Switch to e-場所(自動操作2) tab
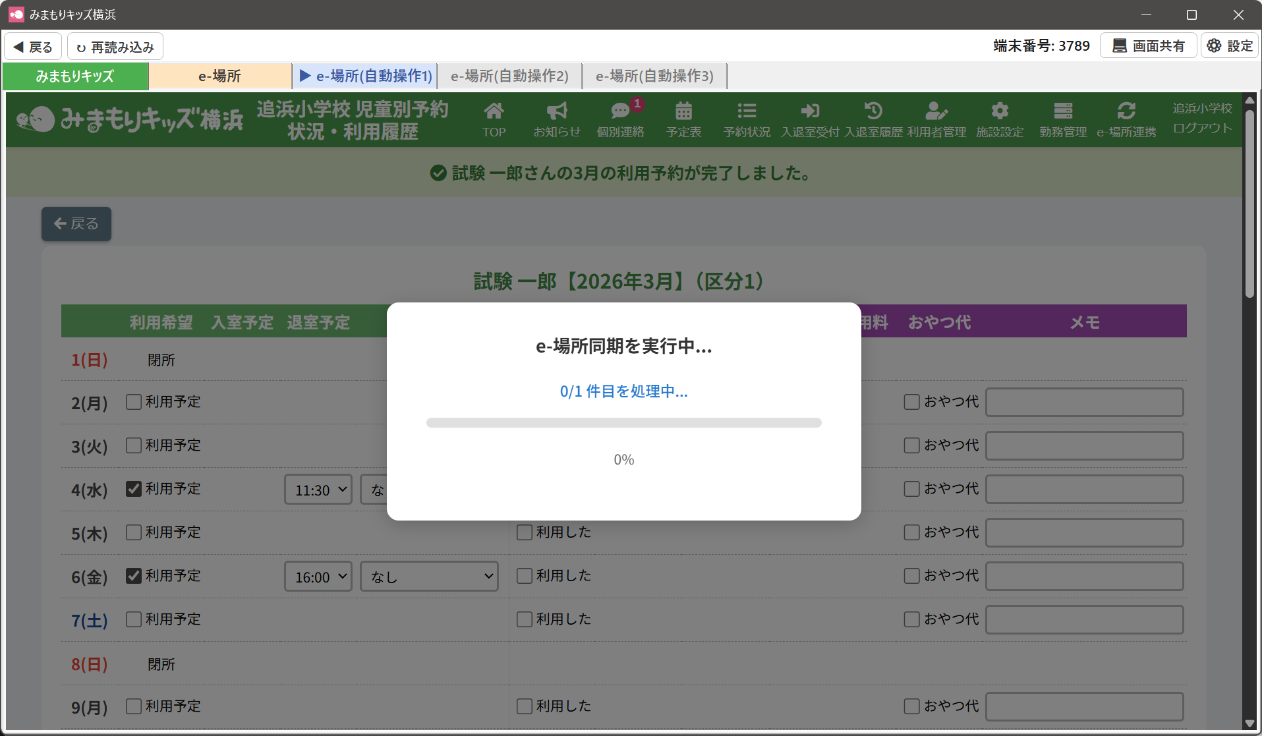 (509, 76)
